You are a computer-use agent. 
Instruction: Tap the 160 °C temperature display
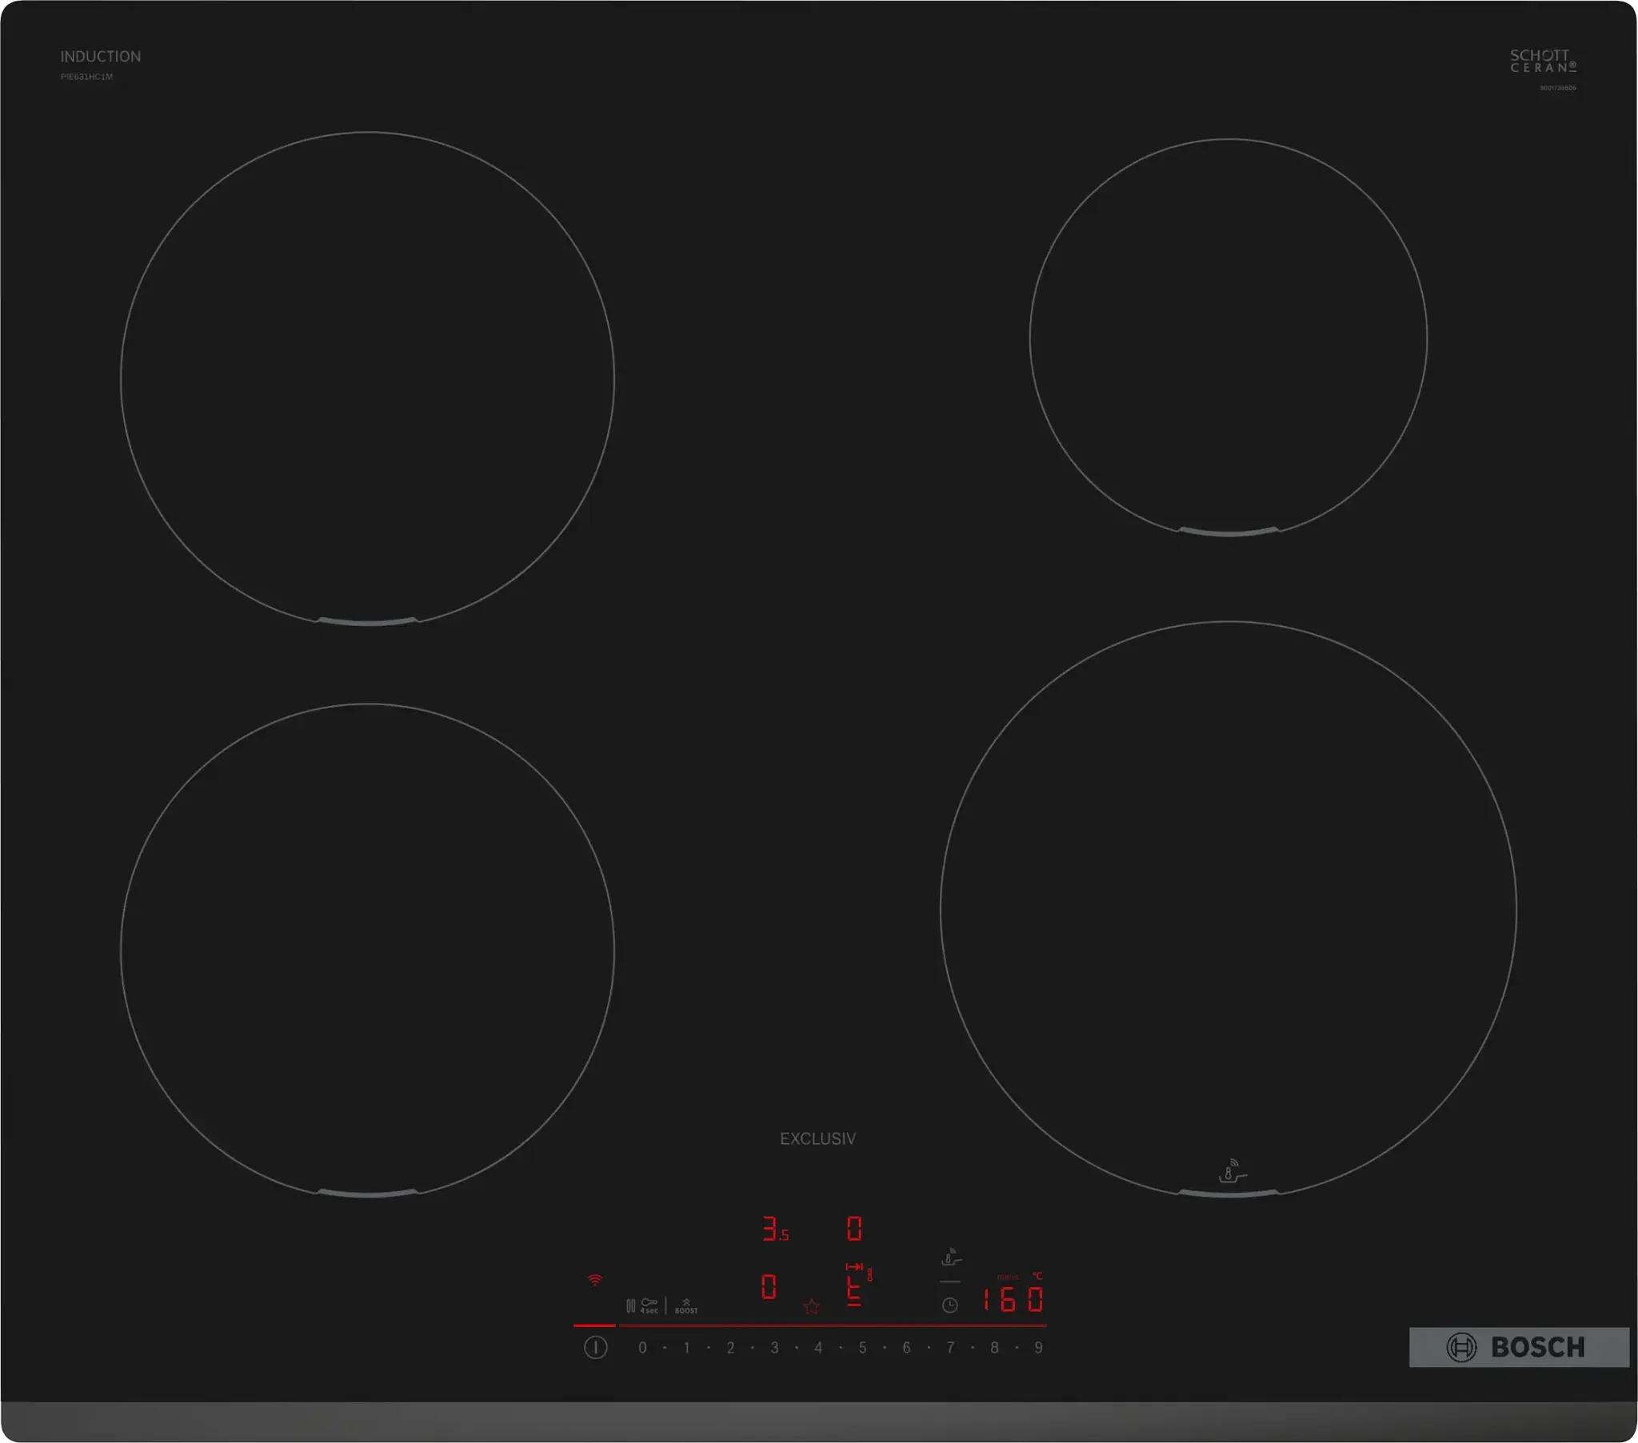point(1013,1299)
